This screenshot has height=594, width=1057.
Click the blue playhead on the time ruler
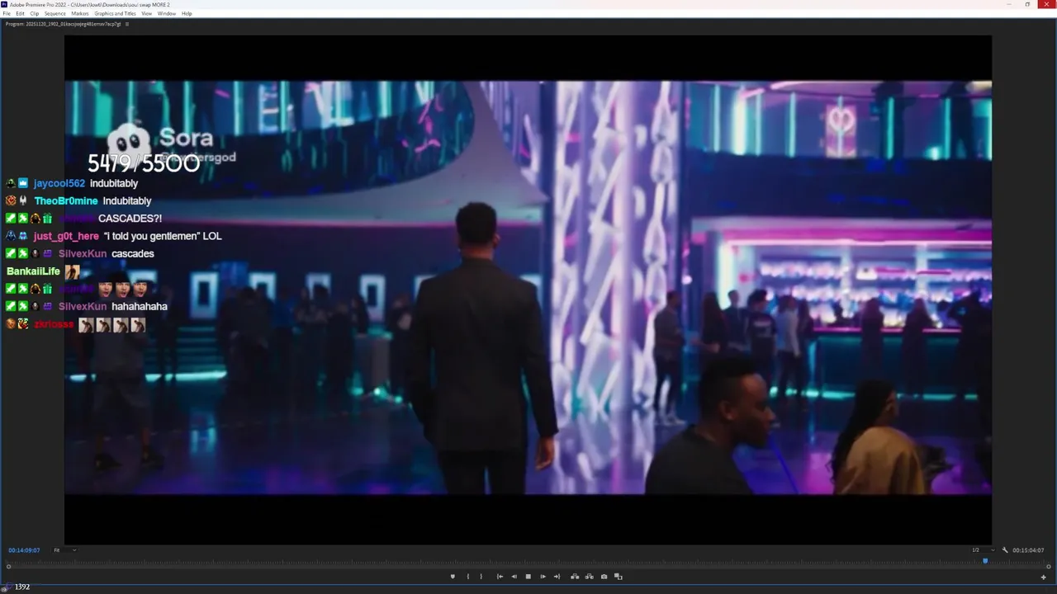coord(984,561)
